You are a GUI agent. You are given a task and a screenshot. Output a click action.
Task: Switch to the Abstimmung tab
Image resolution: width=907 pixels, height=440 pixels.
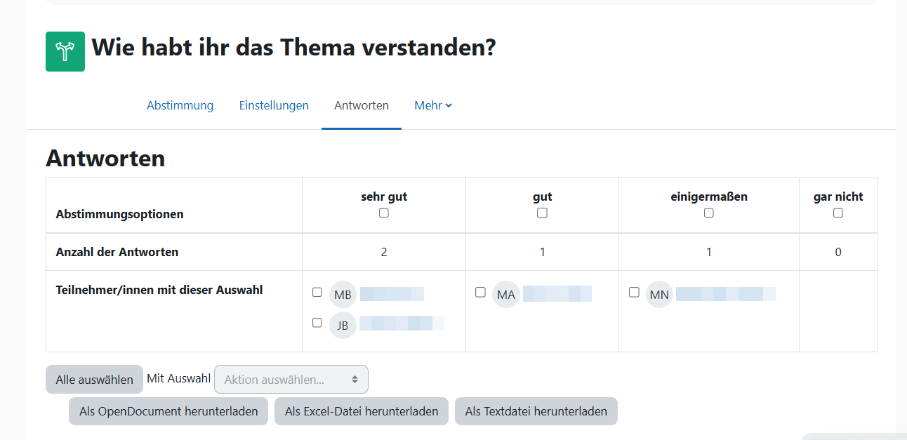point(180,105)
